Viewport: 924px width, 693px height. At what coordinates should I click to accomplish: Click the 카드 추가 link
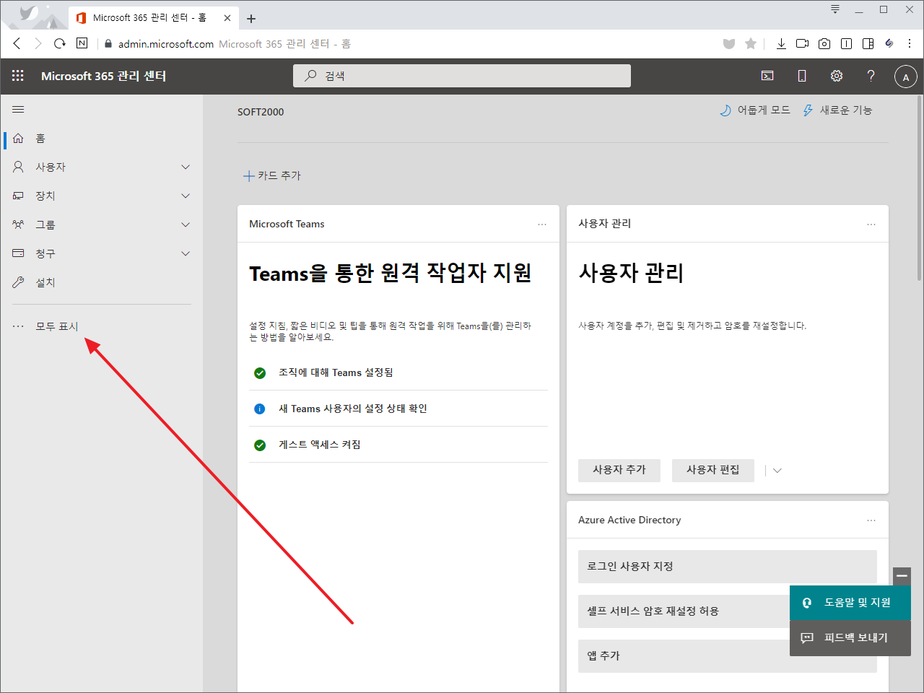click(272, 175)
